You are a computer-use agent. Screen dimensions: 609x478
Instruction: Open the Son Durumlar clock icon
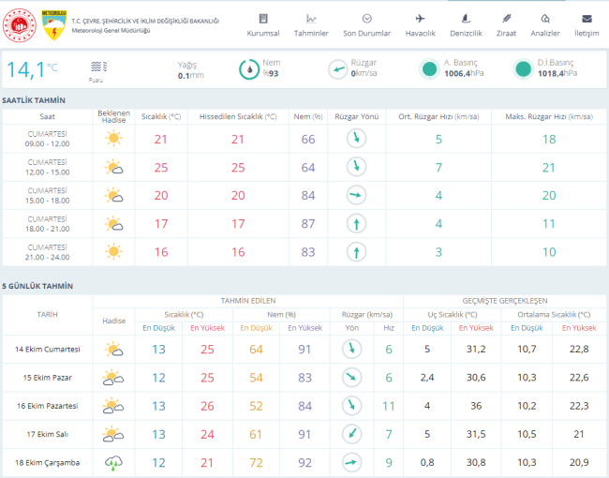(367, 19)
